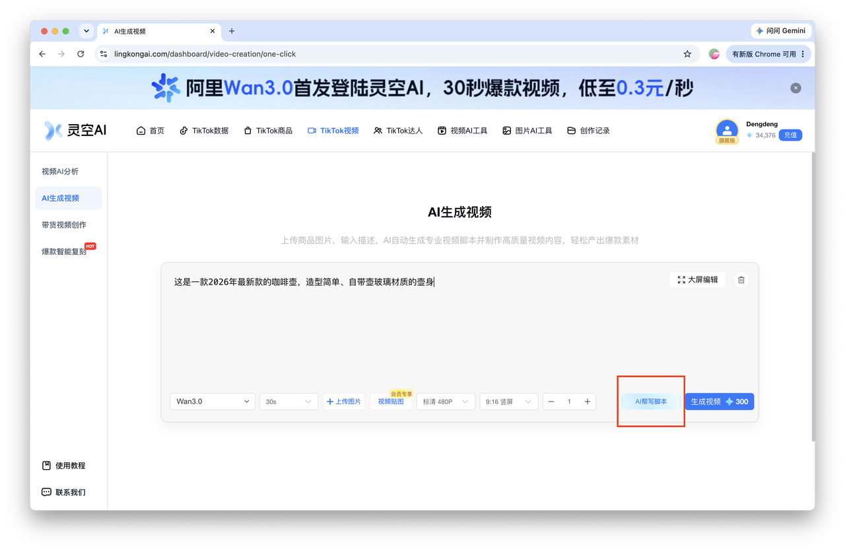This screenshot has height=550, width=845.
Task: Click the 灵空AI logo
Action: (75, 130)
